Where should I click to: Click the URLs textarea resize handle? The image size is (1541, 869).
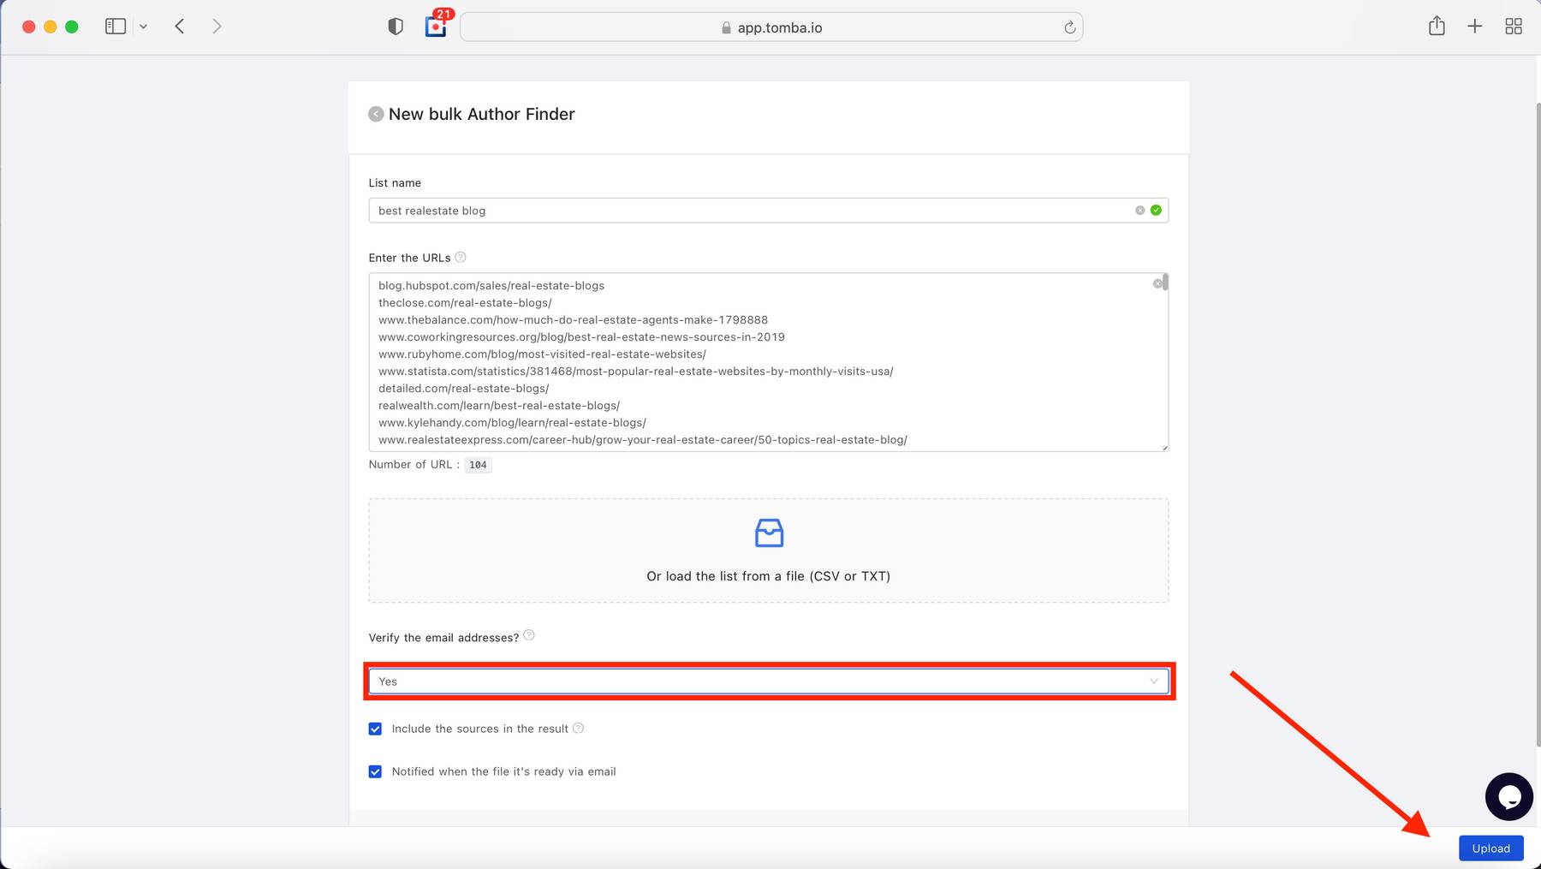click(1164, 447)
